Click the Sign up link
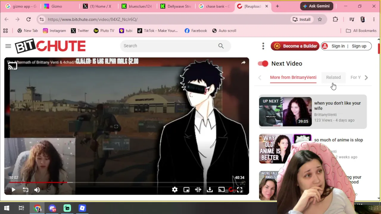381x214 pixels. [x=359, y=46]
